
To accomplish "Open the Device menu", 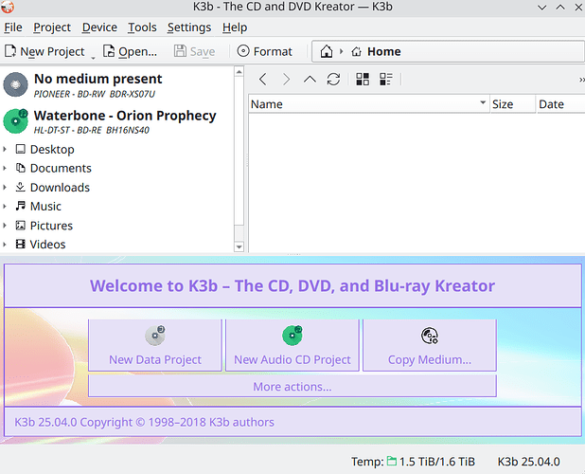I will coord(99,27).
